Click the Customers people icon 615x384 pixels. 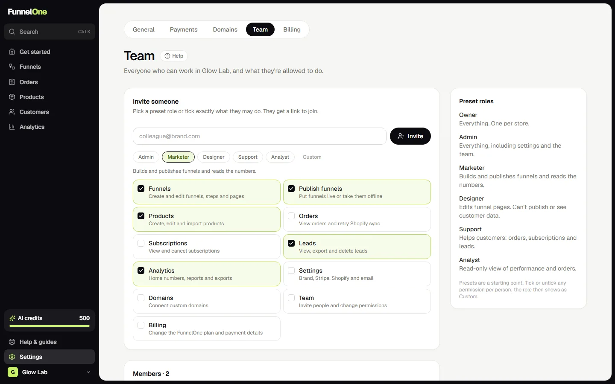pos(12,112)
